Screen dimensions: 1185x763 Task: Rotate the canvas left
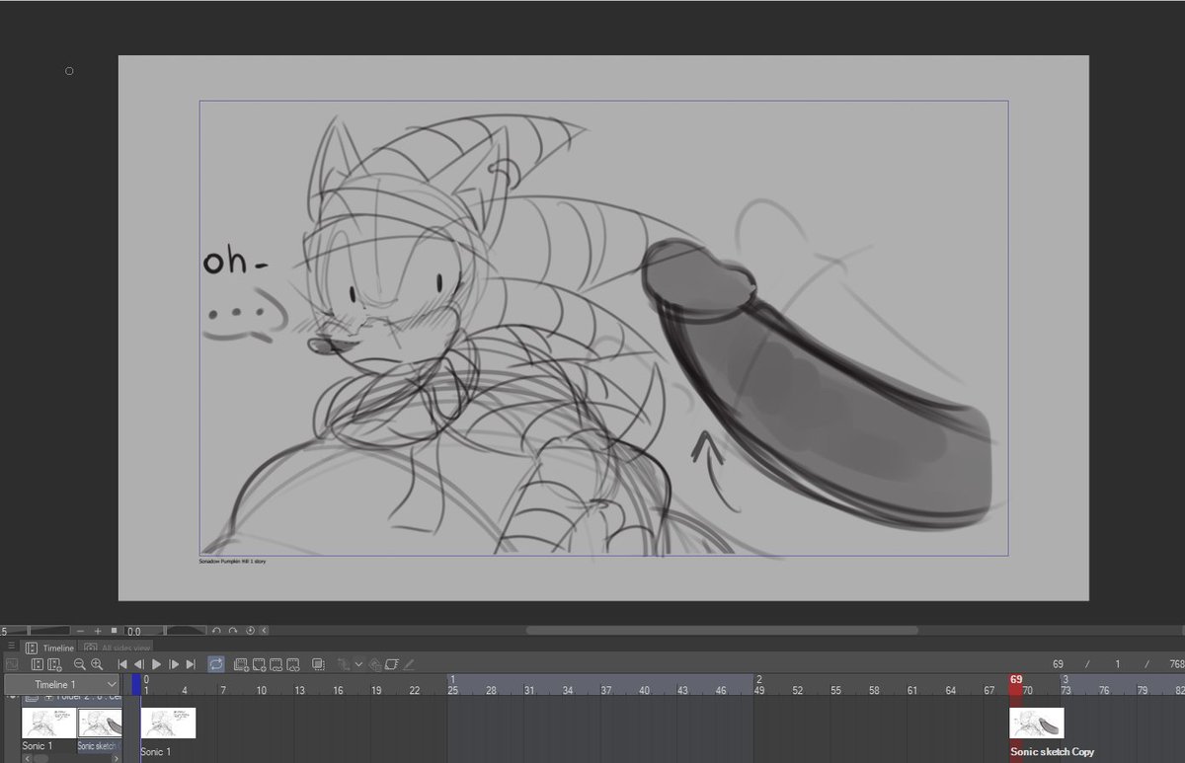216,631
